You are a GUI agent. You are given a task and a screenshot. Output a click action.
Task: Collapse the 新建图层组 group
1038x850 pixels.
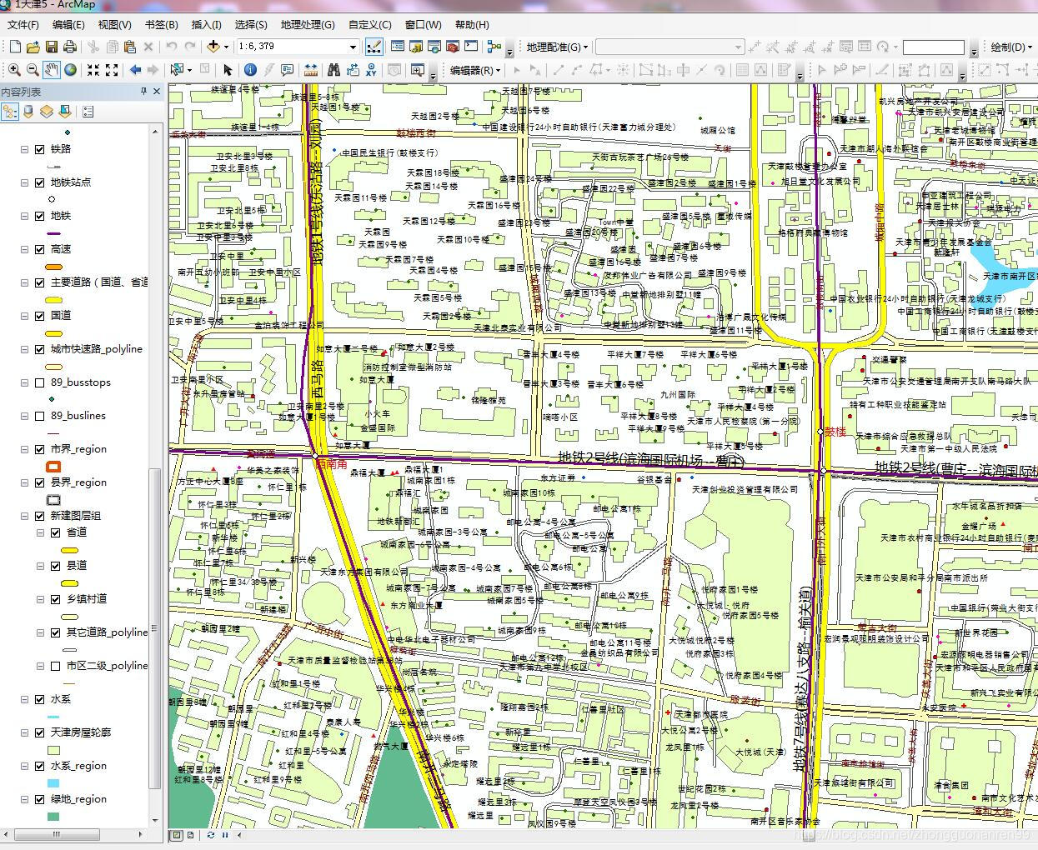(25, 516)
